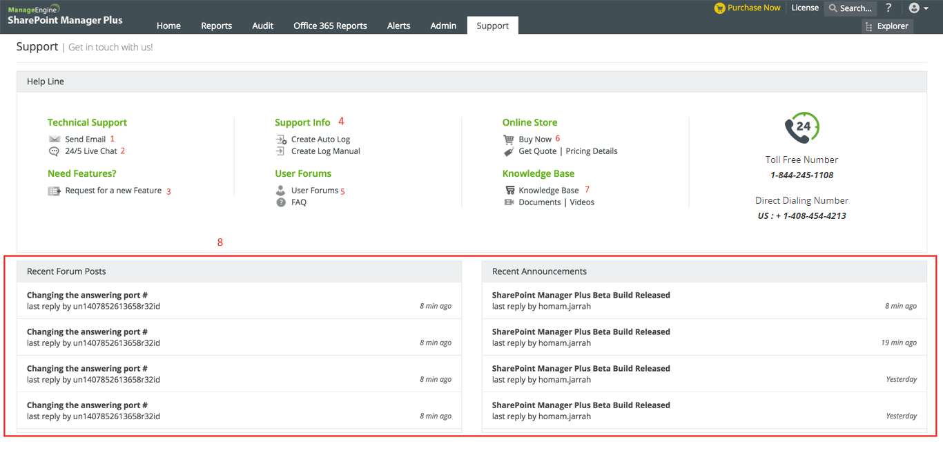Viewport: 943px width, 462px height.
Task: Open first Recent Announcements post
Action: [581, 295]
